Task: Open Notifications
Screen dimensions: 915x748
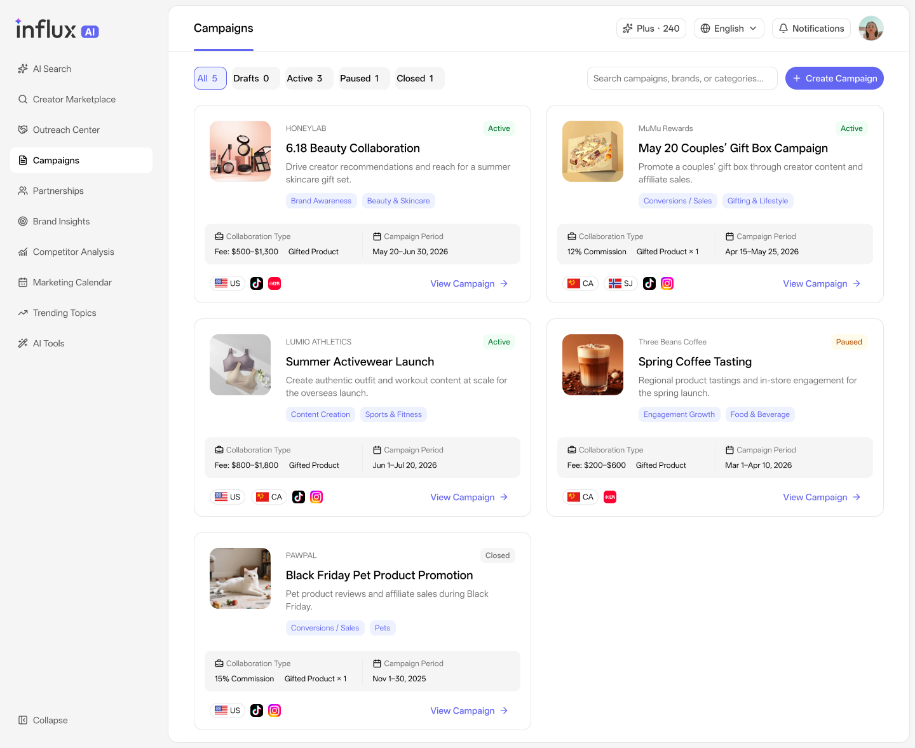Action: [811, 28]
